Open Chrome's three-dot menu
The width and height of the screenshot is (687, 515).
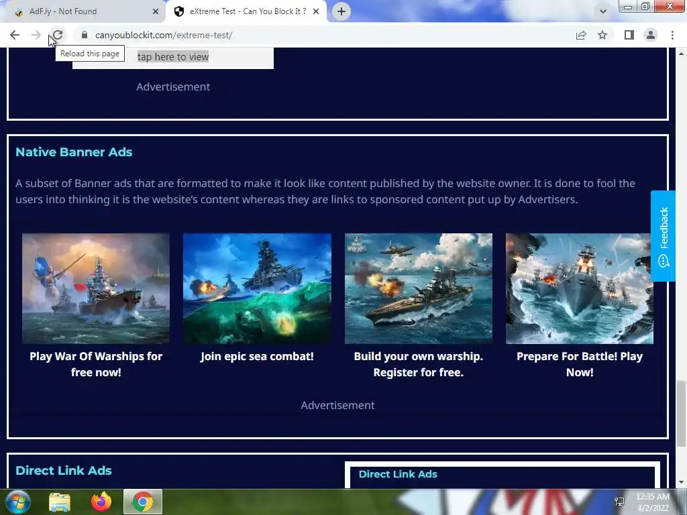pos(672,35)
